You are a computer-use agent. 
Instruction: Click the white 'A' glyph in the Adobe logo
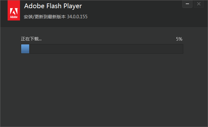tap(14, 10)
